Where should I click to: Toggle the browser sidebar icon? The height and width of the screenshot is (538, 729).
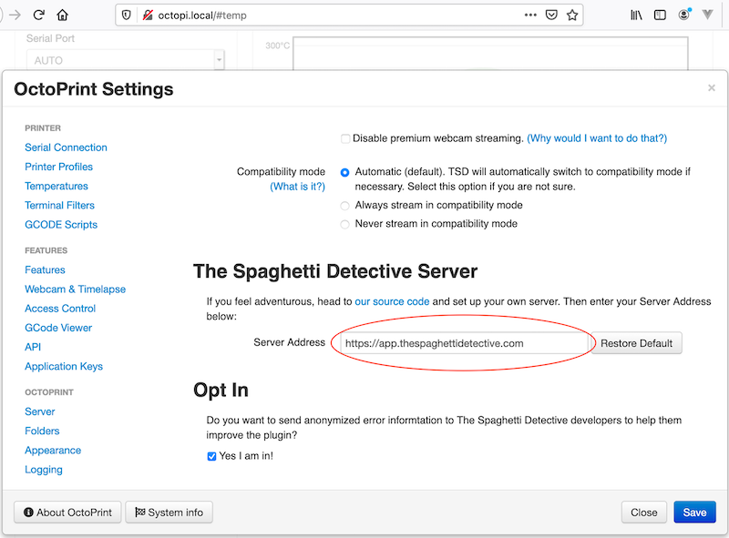(x=660, y=15)
